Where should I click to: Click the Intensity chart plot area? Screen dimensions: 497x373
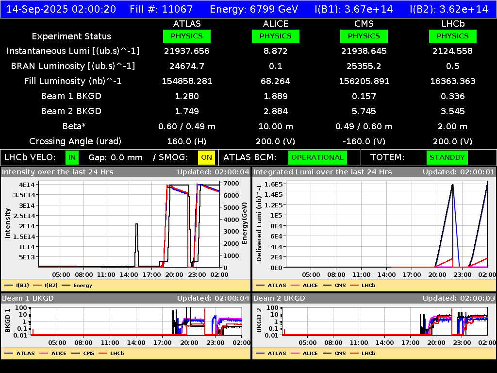(129, 224)
